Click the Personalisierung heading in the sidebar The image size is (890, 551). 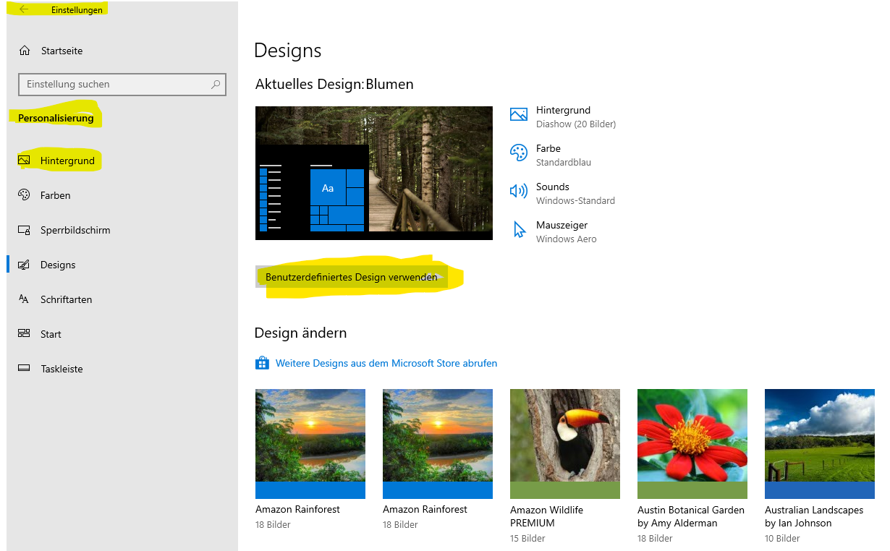tap(56, 118)
